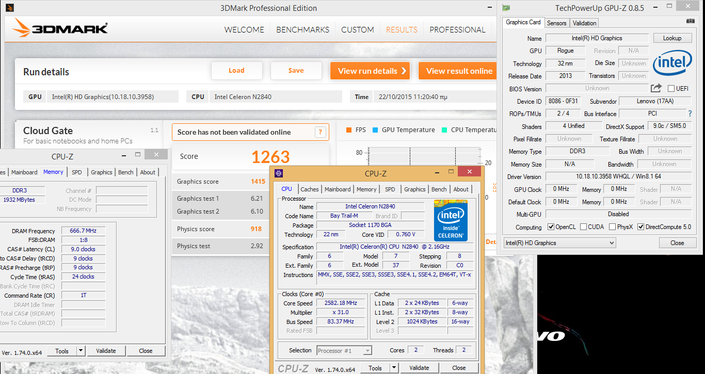Click Close in the Memory CPU-Z window

[x=146, y=351]
